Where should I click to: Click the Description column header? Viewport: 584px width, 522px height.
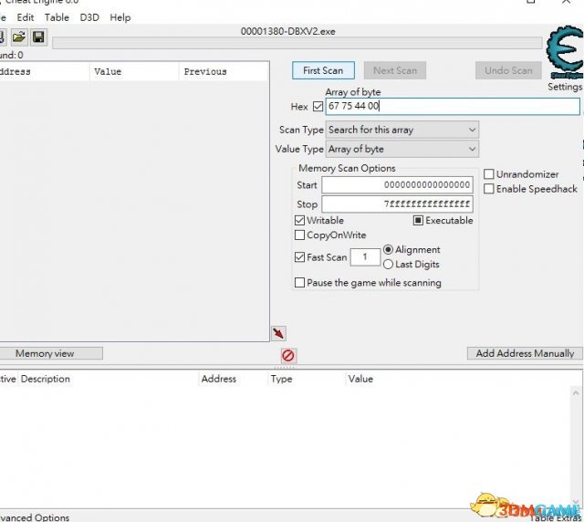108,379
